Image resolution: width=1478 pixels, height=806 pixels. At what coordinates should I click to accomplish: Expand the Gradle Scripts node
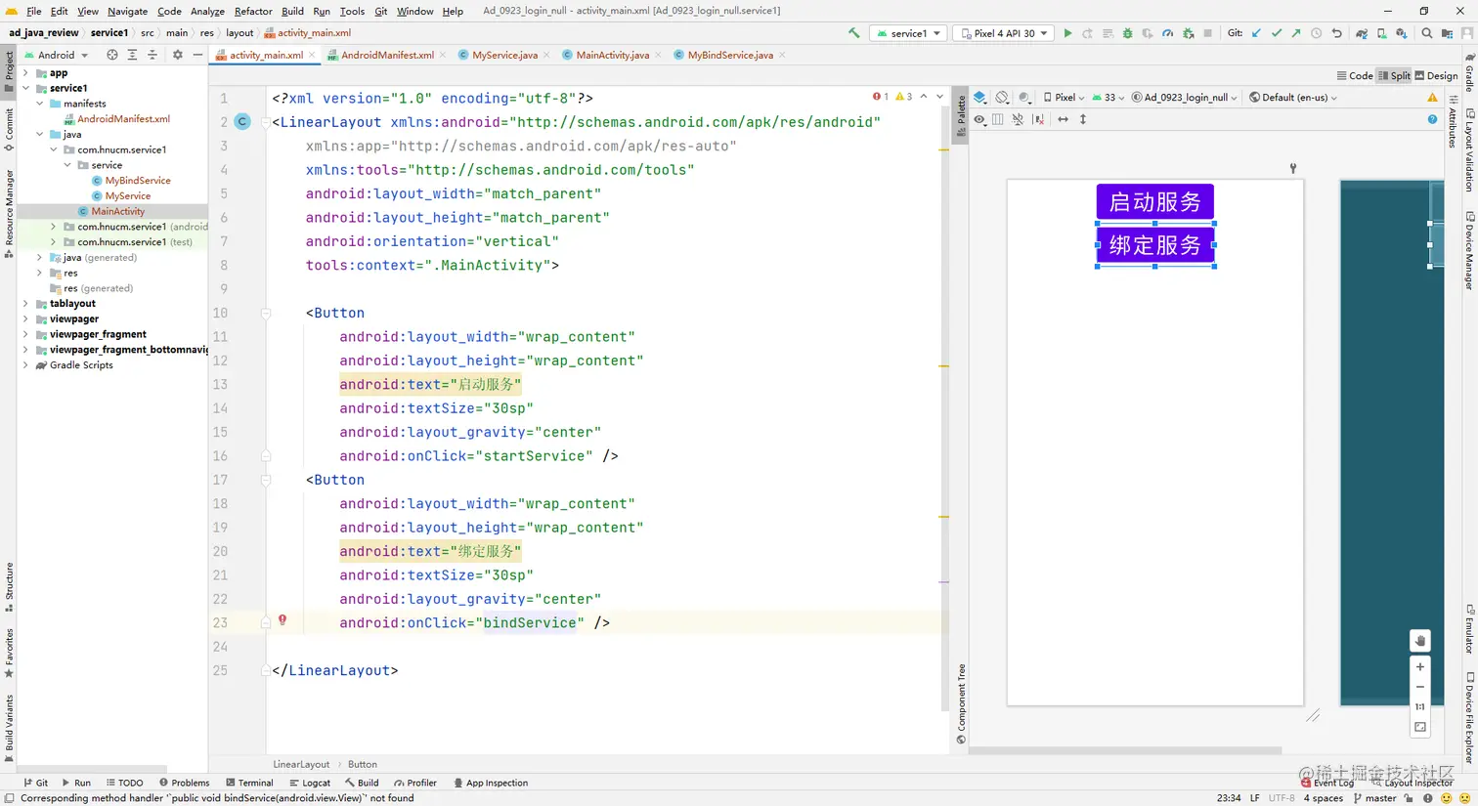tap(25, 365)
